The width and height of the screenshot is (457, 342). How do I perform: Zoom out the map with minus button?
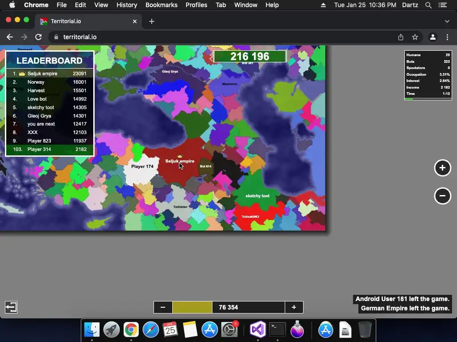(442, 196)
